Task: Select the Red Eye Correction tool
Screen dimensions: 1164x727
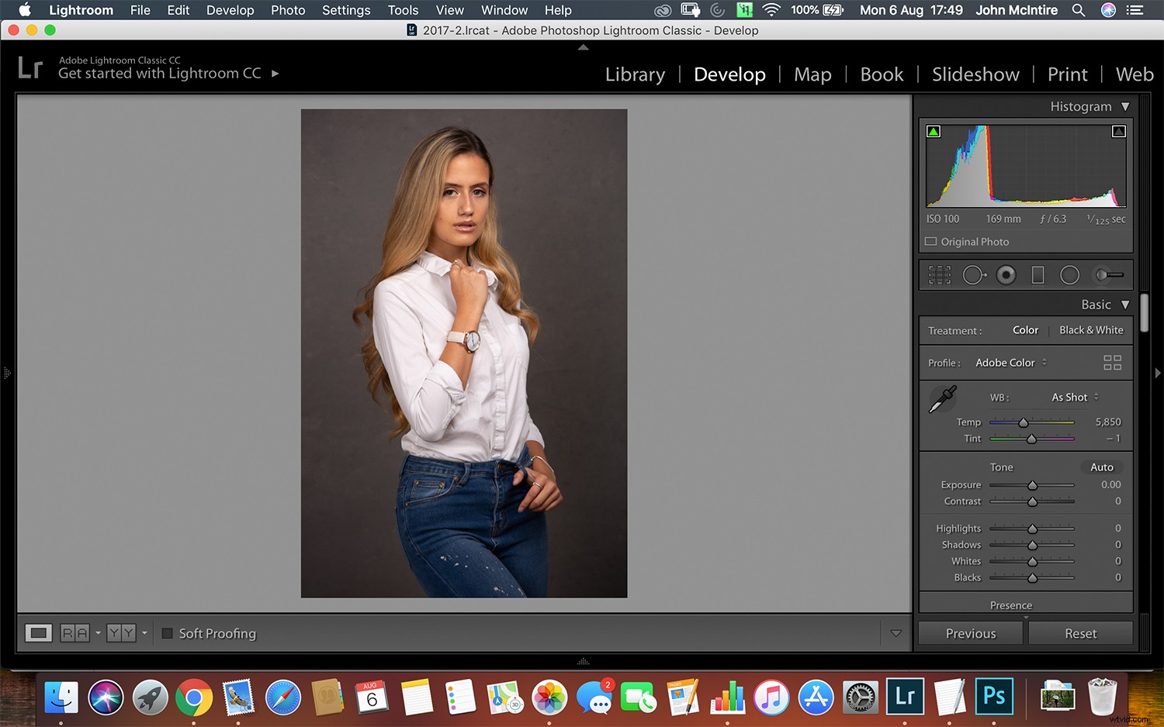Action: pos(1006,274)
